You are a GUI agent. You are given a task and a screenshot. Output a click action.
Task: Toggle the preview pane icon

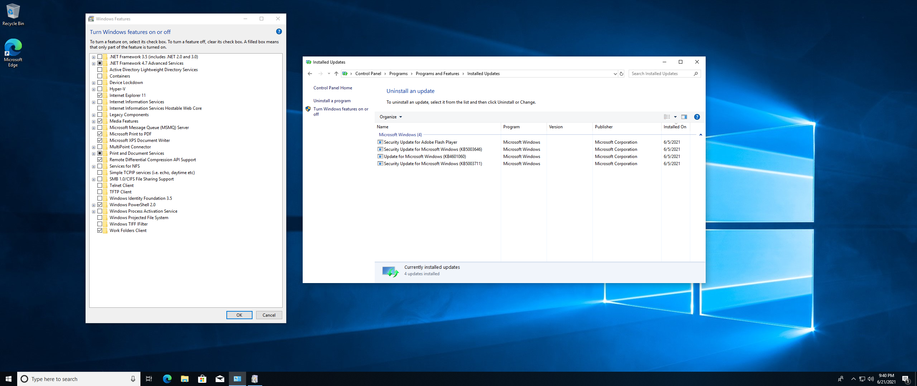point(684,117)
